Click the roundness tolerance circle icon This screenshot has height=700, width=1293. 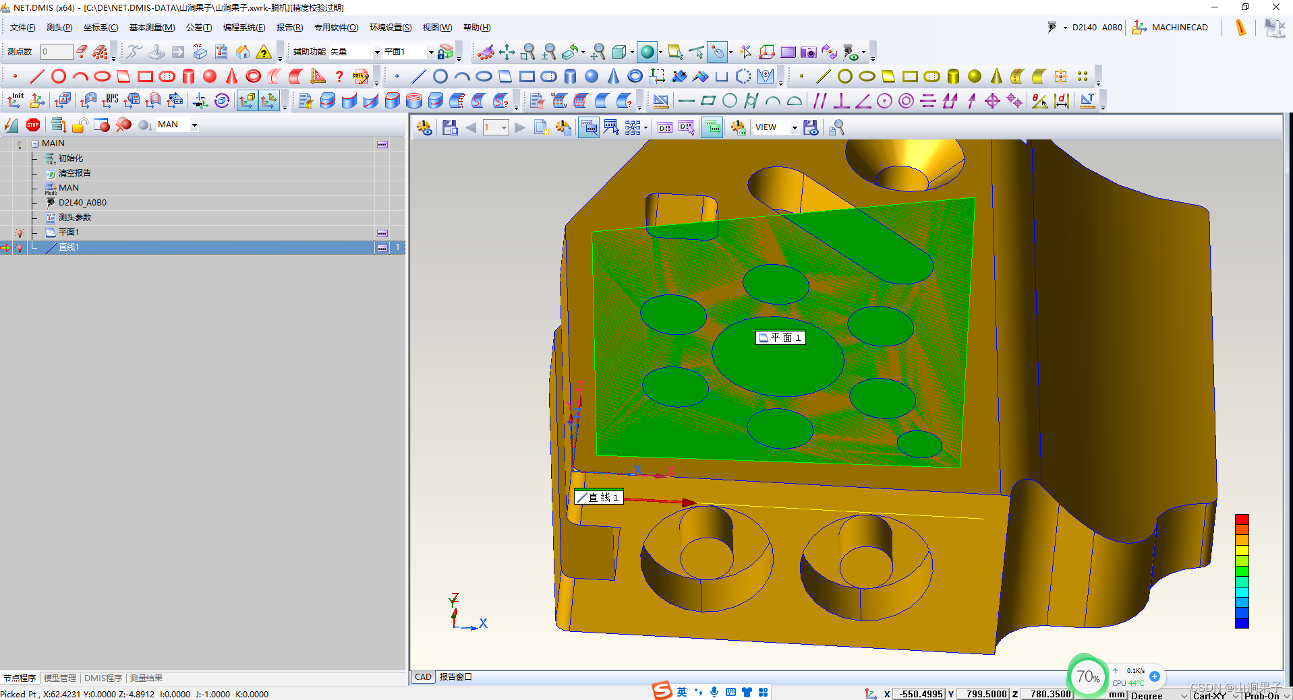pyautogui.click(x=730, y=100)
